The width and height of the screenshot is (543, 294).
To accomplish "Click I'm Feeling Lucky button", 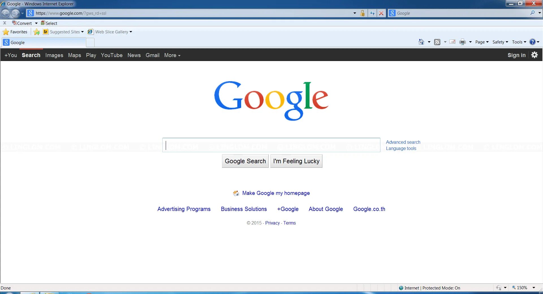I will 296,161.
